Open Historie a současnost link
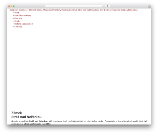The image size is (158, 134). click(24, 24)
